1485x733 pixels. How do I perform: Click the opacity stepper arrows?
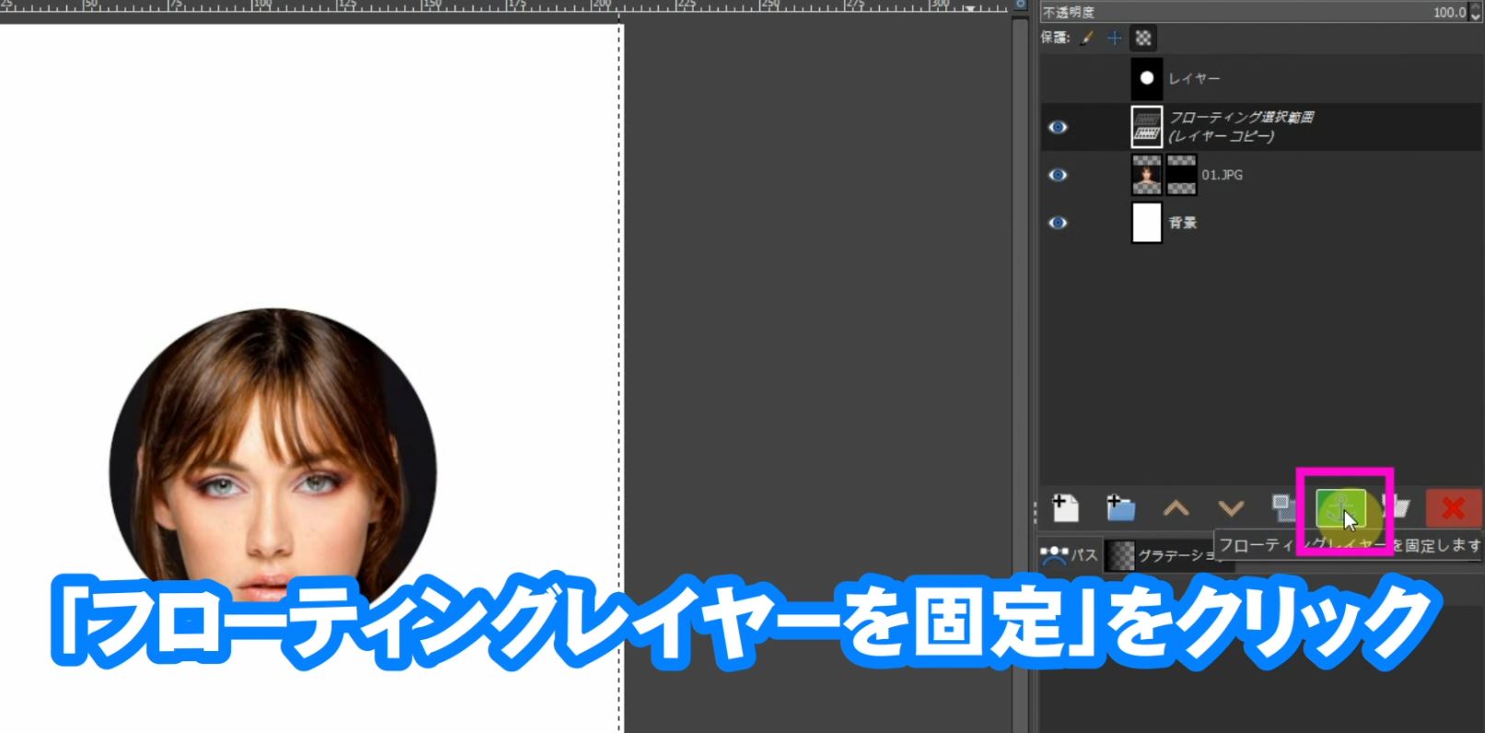(x=1476, y=12)
